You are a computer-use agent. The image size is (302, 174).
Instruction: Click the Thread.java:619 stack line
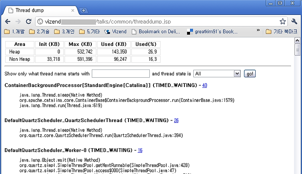pos(61,106)
